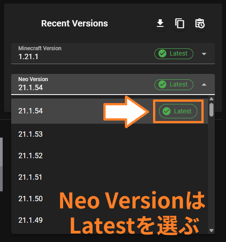
Task: Click the Latest badge beside 21.1.54 in the list
Action: (178, 111)
